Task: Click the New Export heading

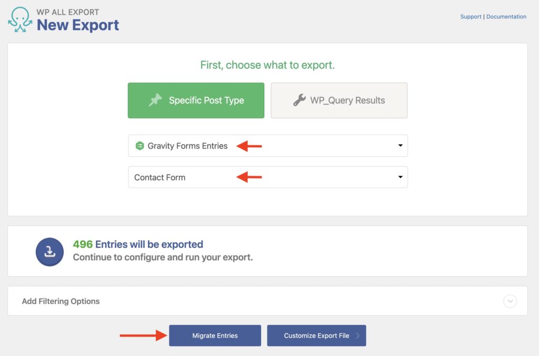Action: tap(79, 25)
